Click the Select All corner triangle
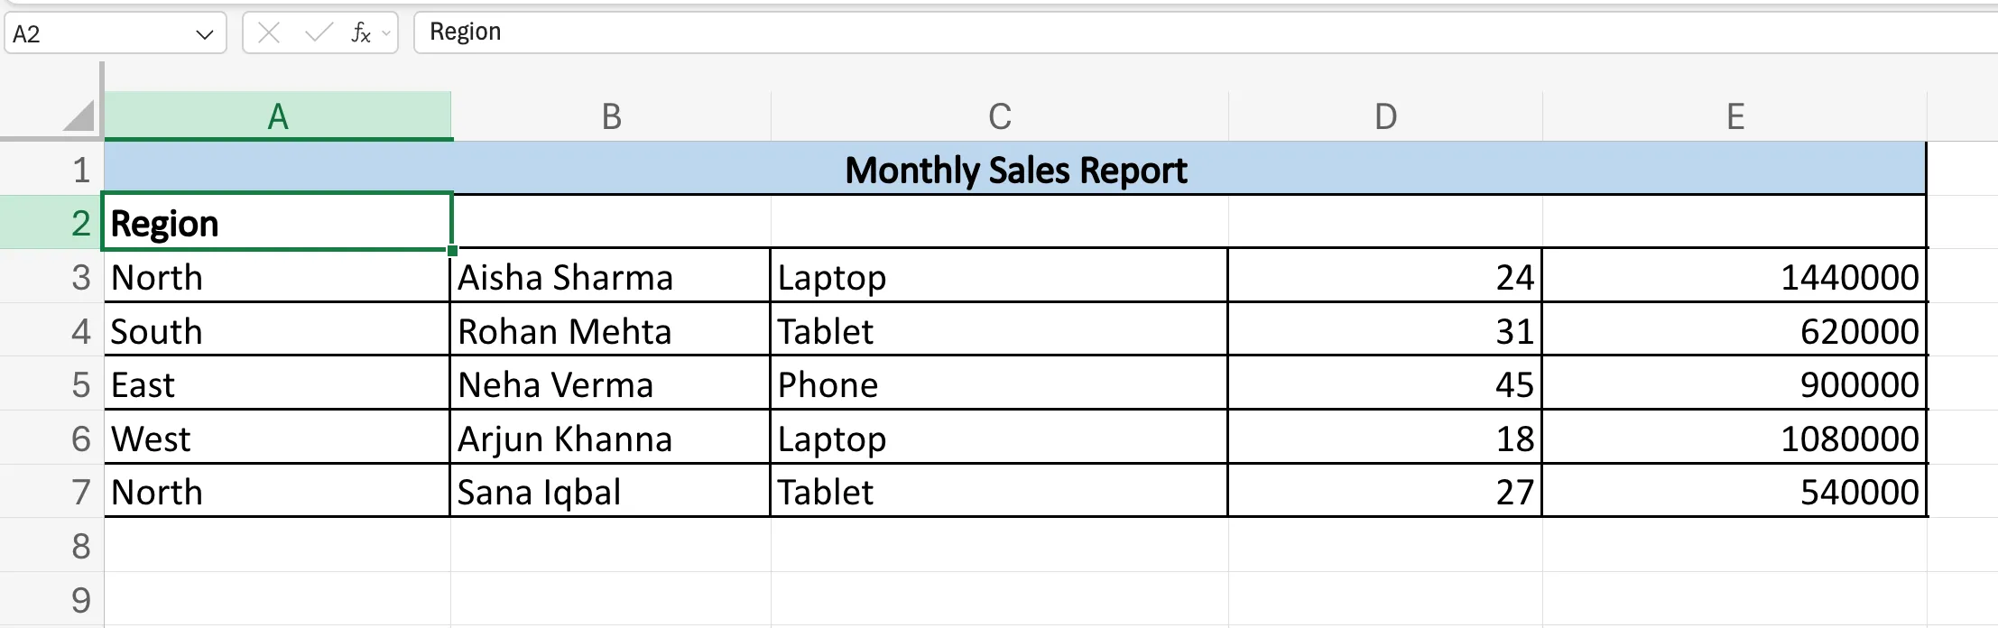Screen dimensions: 1998x628 79,116
